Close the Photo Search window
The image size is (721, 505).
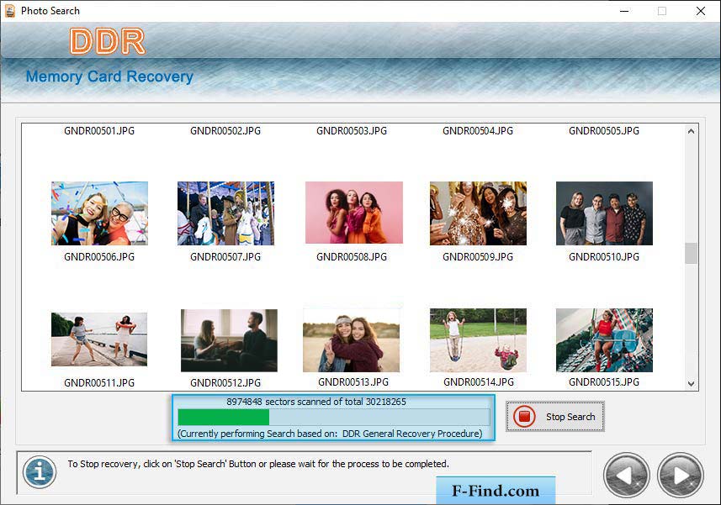[x=700, y=11]
